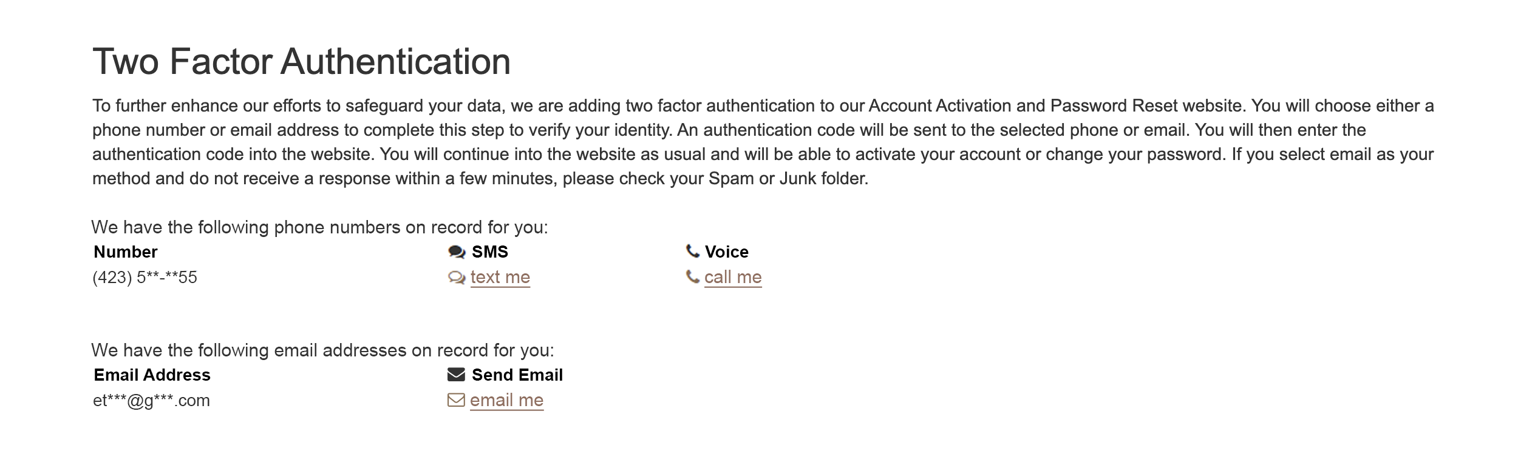This screenshot has height=454, width=1518.
Task: Select the masked email address et***@g***.com
Action: (x=151, y=401)
